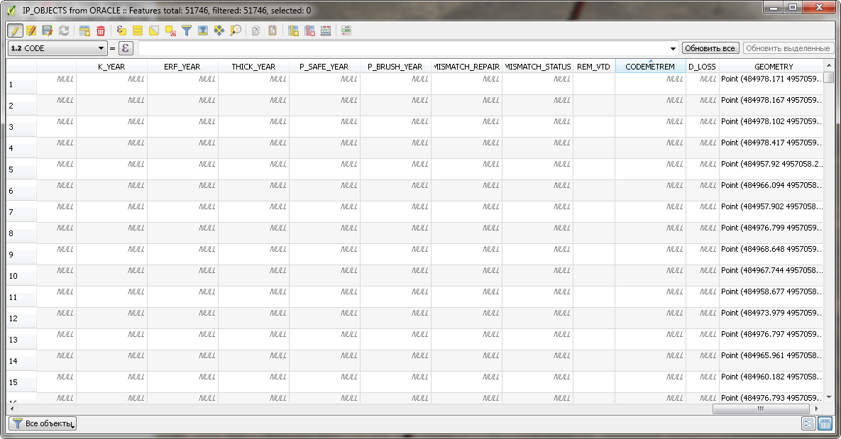Viewport: 841px width, 439px height.
Task: Click the vertical scrollbar thumb
Action: coord(829,77)
